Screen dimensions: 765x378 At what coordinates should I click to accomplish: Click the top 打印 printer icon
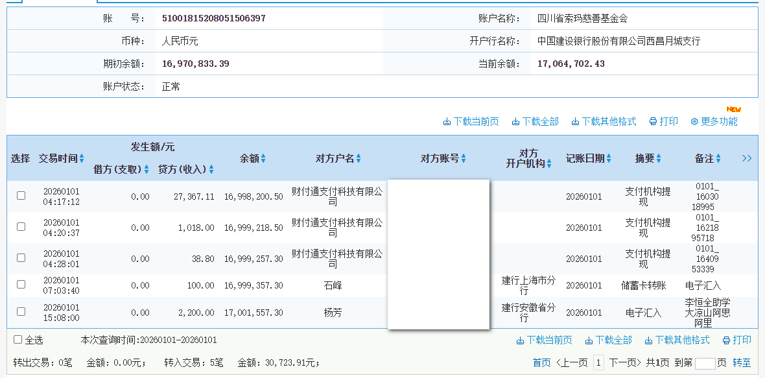(x=653, y=122)
